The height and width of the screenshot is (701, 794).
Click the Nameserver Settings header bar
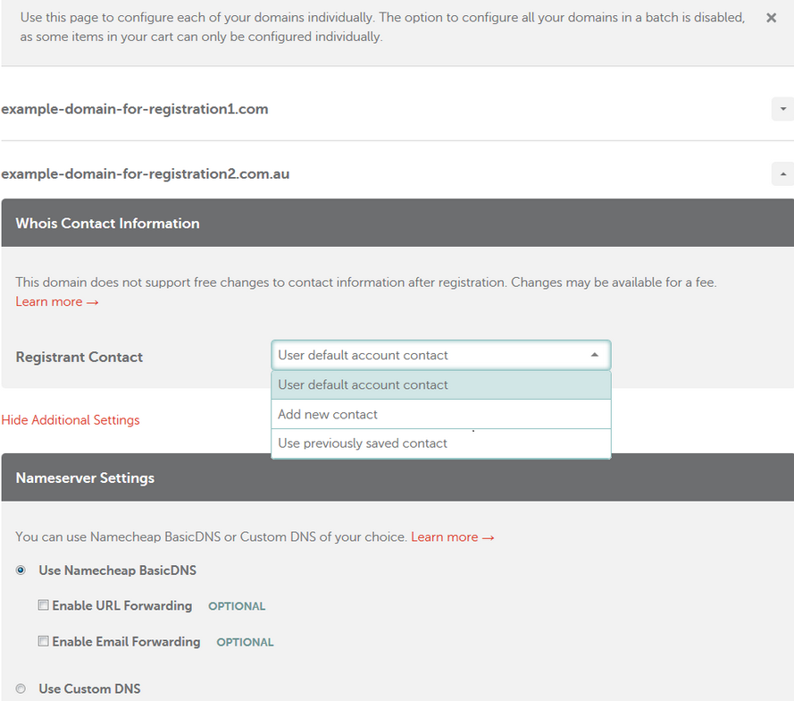pyautogui.click(x=85, y=477)
